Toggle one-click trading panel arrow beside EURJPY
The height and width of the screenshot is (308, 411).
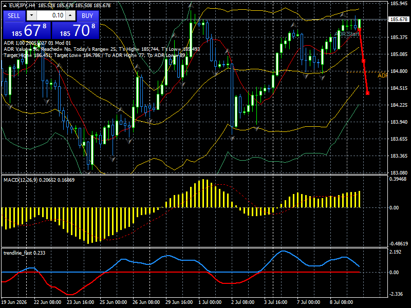(x=5, y=5)
